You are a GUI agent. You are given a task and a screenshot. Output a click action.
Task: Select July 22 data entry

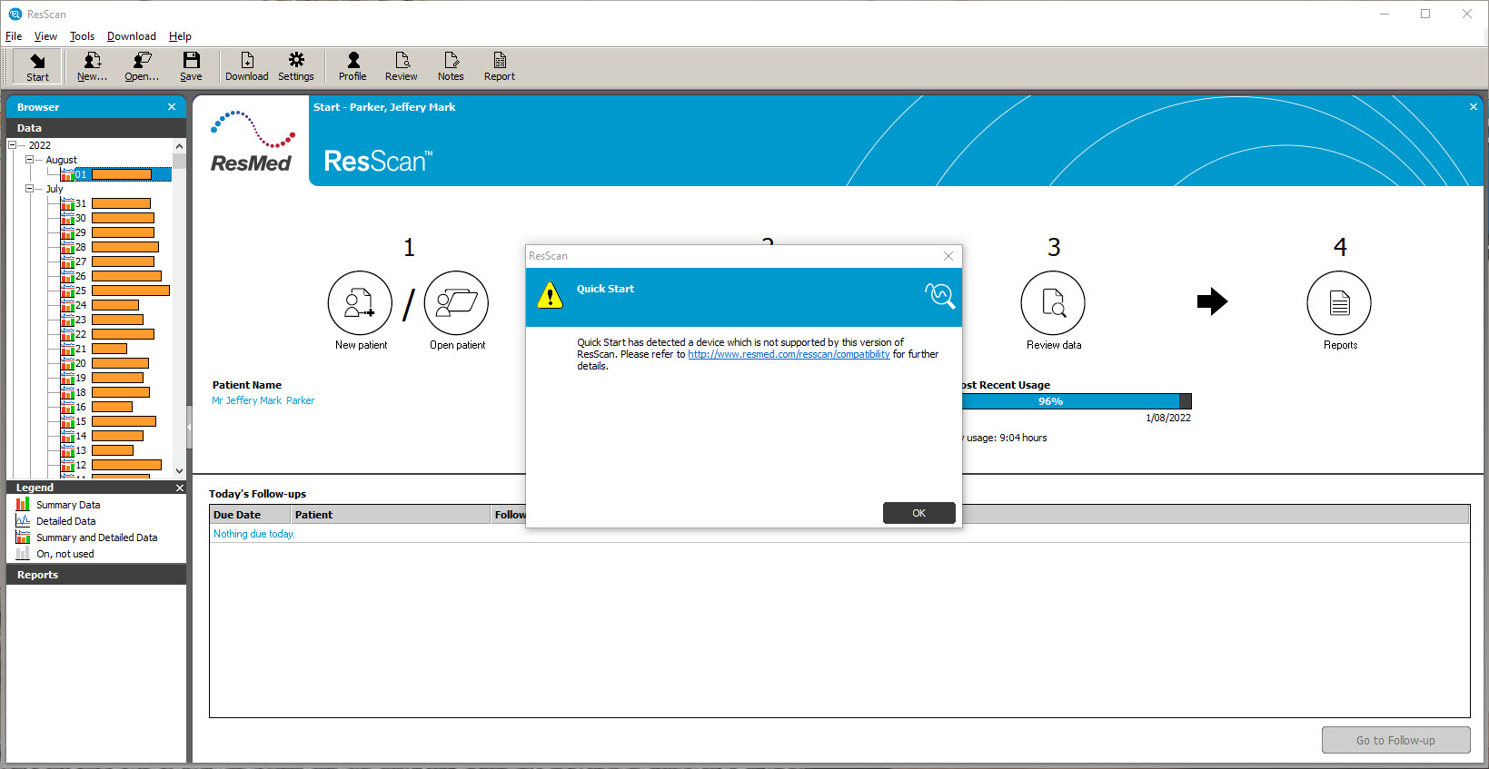pos(107,334)
